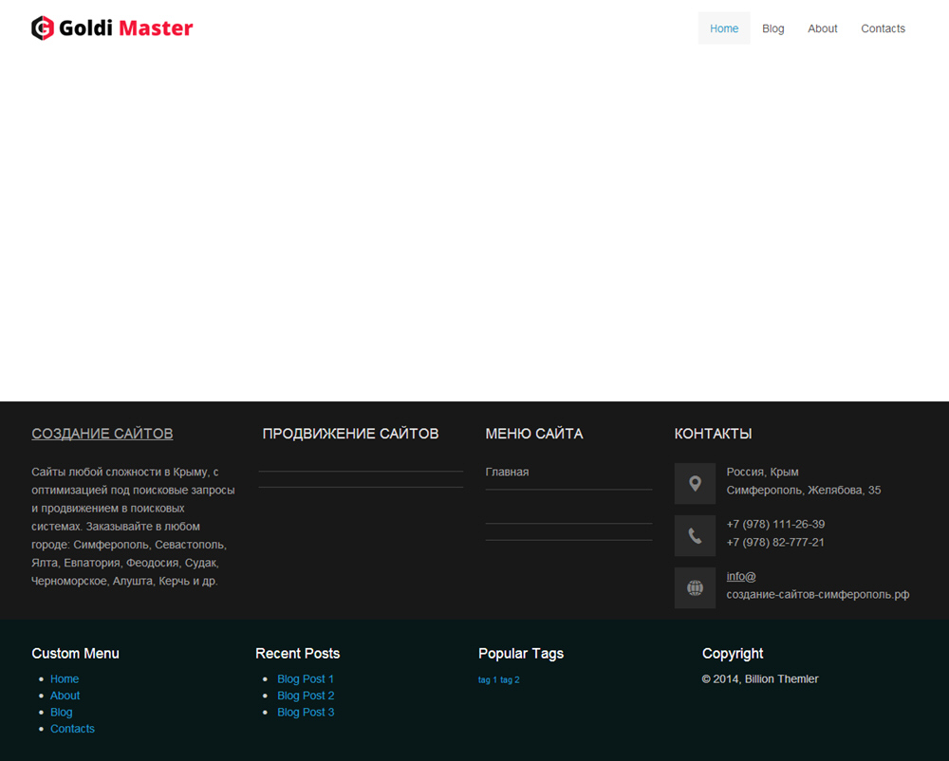Click the phone handset icon
The height and width of the screenshot is (761, 949).
click(x=695, y=535)
